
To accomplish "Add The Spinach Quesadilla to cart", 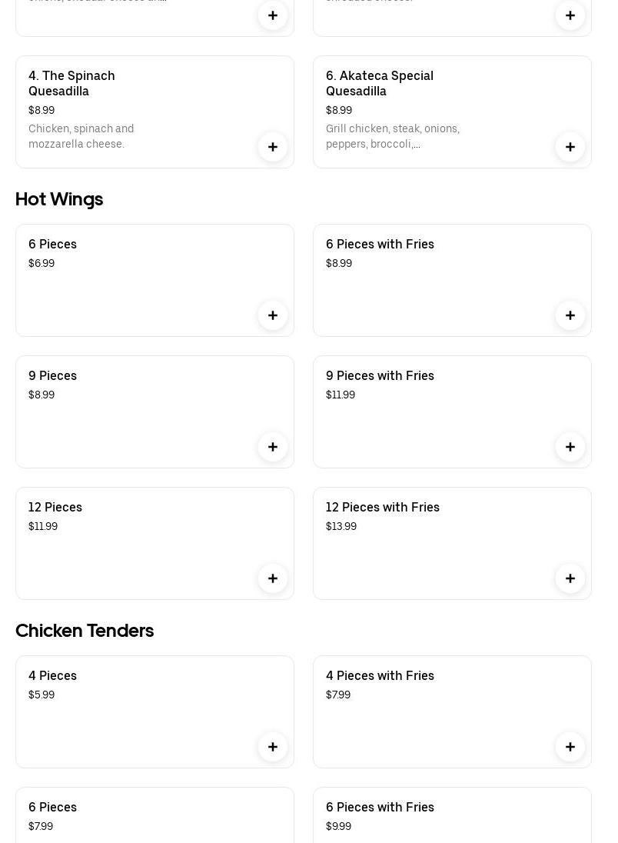I will pyautogui.click(x=272, y=147).
